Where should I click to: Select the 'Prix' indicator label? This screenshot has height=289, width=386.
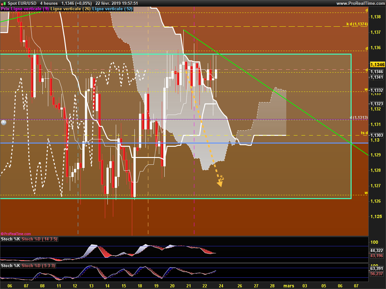point(5,9)
